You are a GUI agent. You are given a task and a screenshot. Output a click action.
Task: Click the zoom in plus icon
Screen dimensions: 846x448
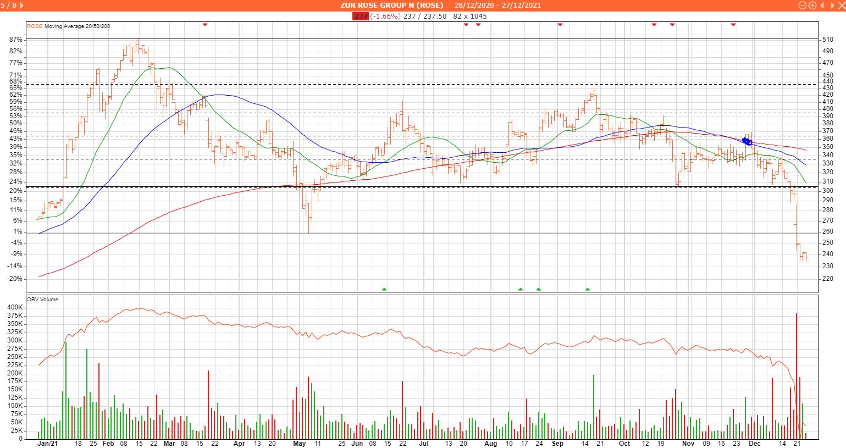coord(812,5)
